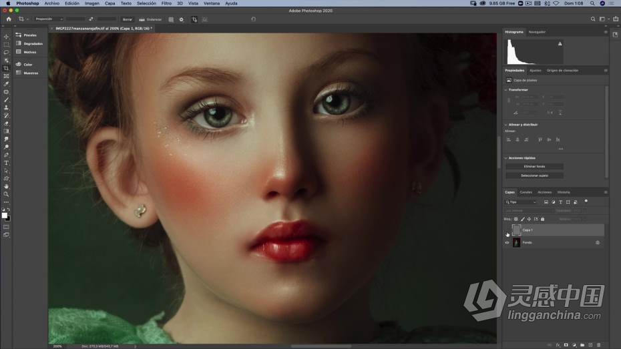
Task: Switch to the Navegador tab
Action: [x=537, y=32]
